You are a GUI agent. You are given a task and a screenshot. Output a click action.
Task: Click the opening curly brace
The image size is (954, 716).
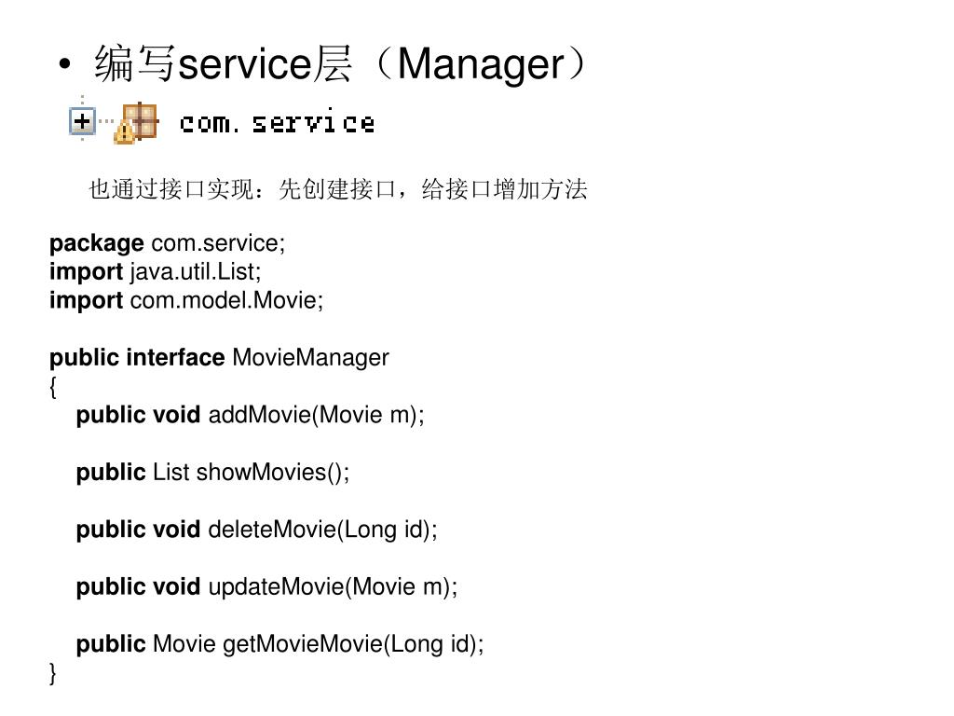pyautogui.click(x=53, y=387)
